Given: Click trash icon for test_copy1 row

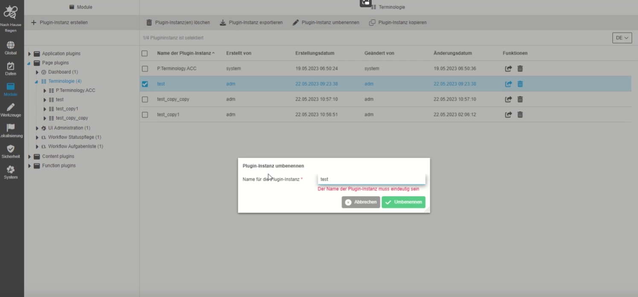Looking at the screenshot, I should tap(520, 115).
